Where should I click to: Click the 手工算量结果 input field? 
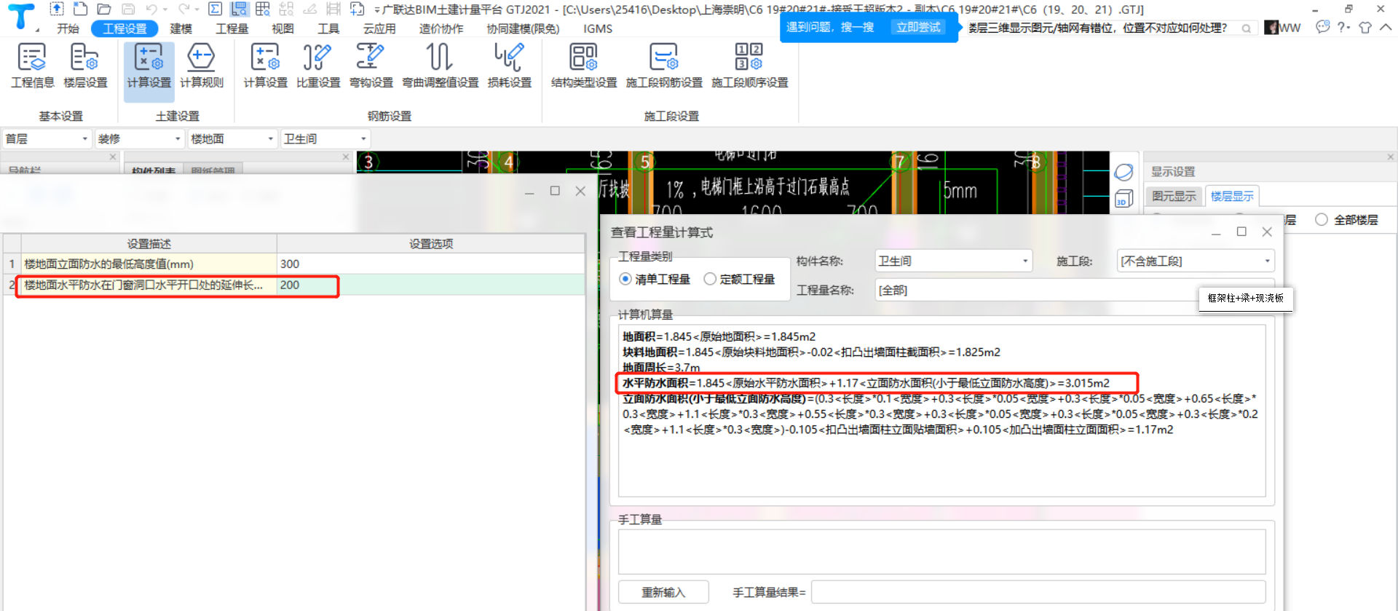click(x=1038, y=592)
